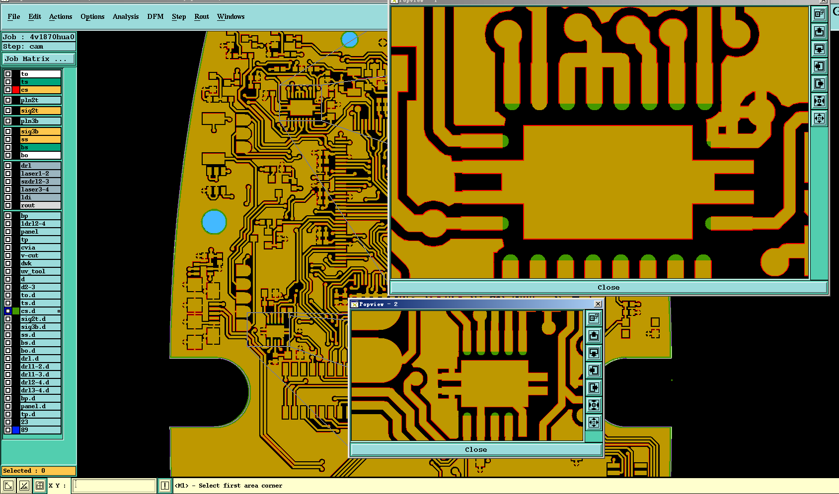839x494 pixels.
Task: Open the Actions menu
Action: [61, 16]
